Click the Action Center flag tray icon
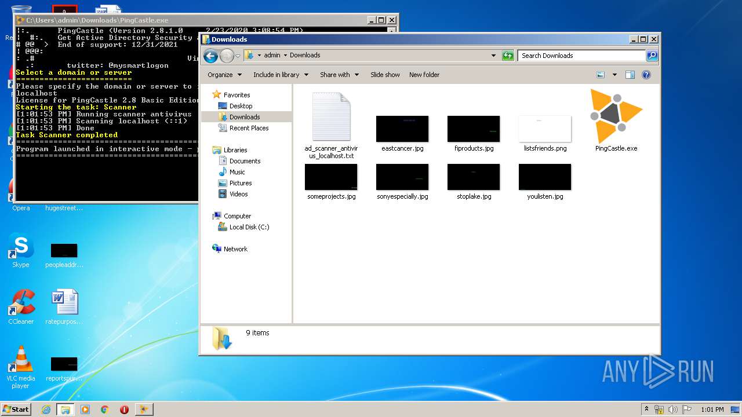The height and width of the screenshot is (417, 742). (686, 409)
